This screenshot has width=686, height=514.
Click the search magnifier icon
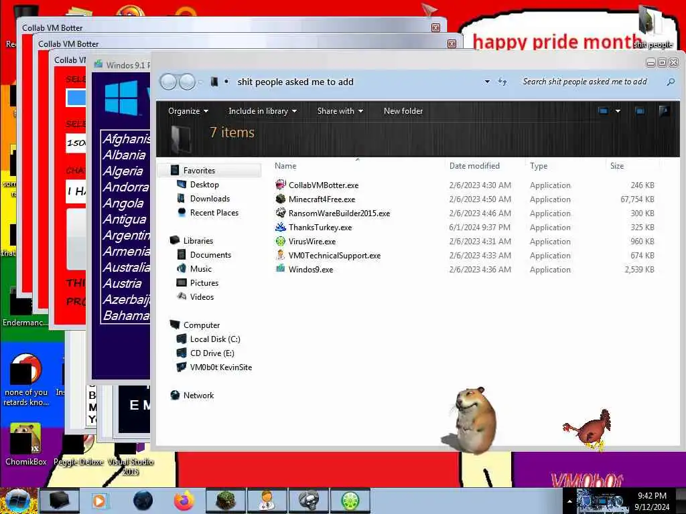point(670,82)
